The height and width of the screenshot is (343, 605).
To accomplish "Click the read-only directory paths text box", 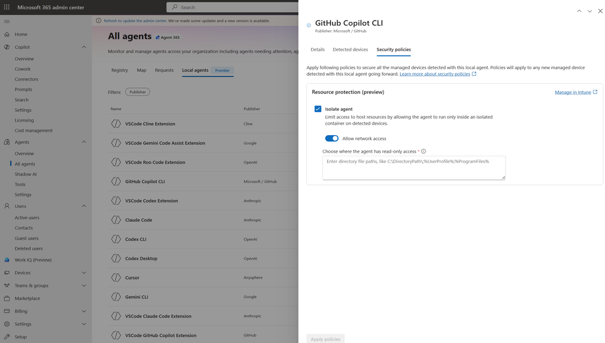I will point(414,168).
